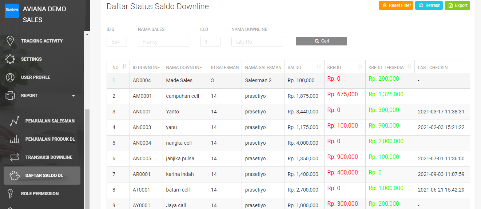The width and height of the screenshot is (481, 209).
Task: Click the Penjualan Salesman line chart icon
Action: coord(15,121)
